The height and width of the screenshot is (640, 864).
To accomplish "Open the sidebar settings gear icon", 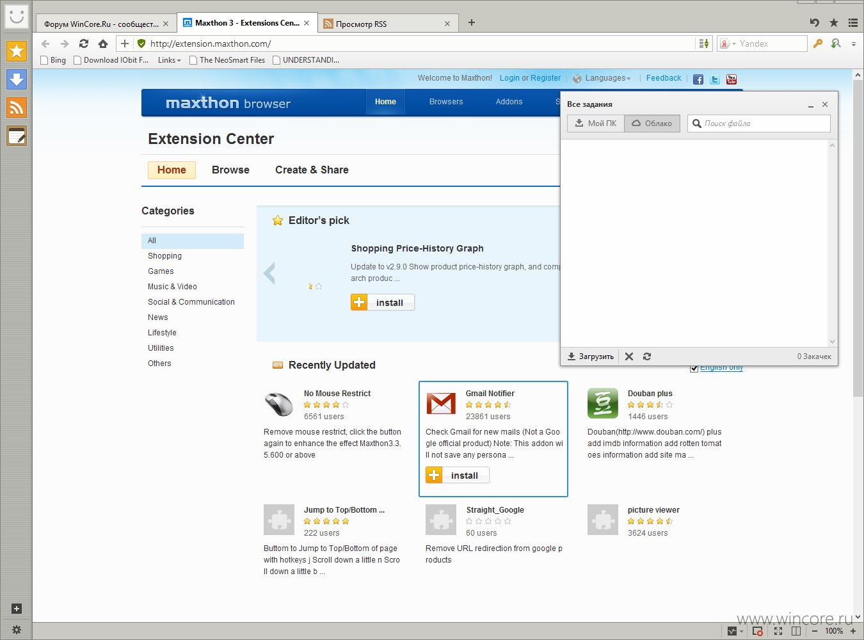I will [x=17, y=630].
